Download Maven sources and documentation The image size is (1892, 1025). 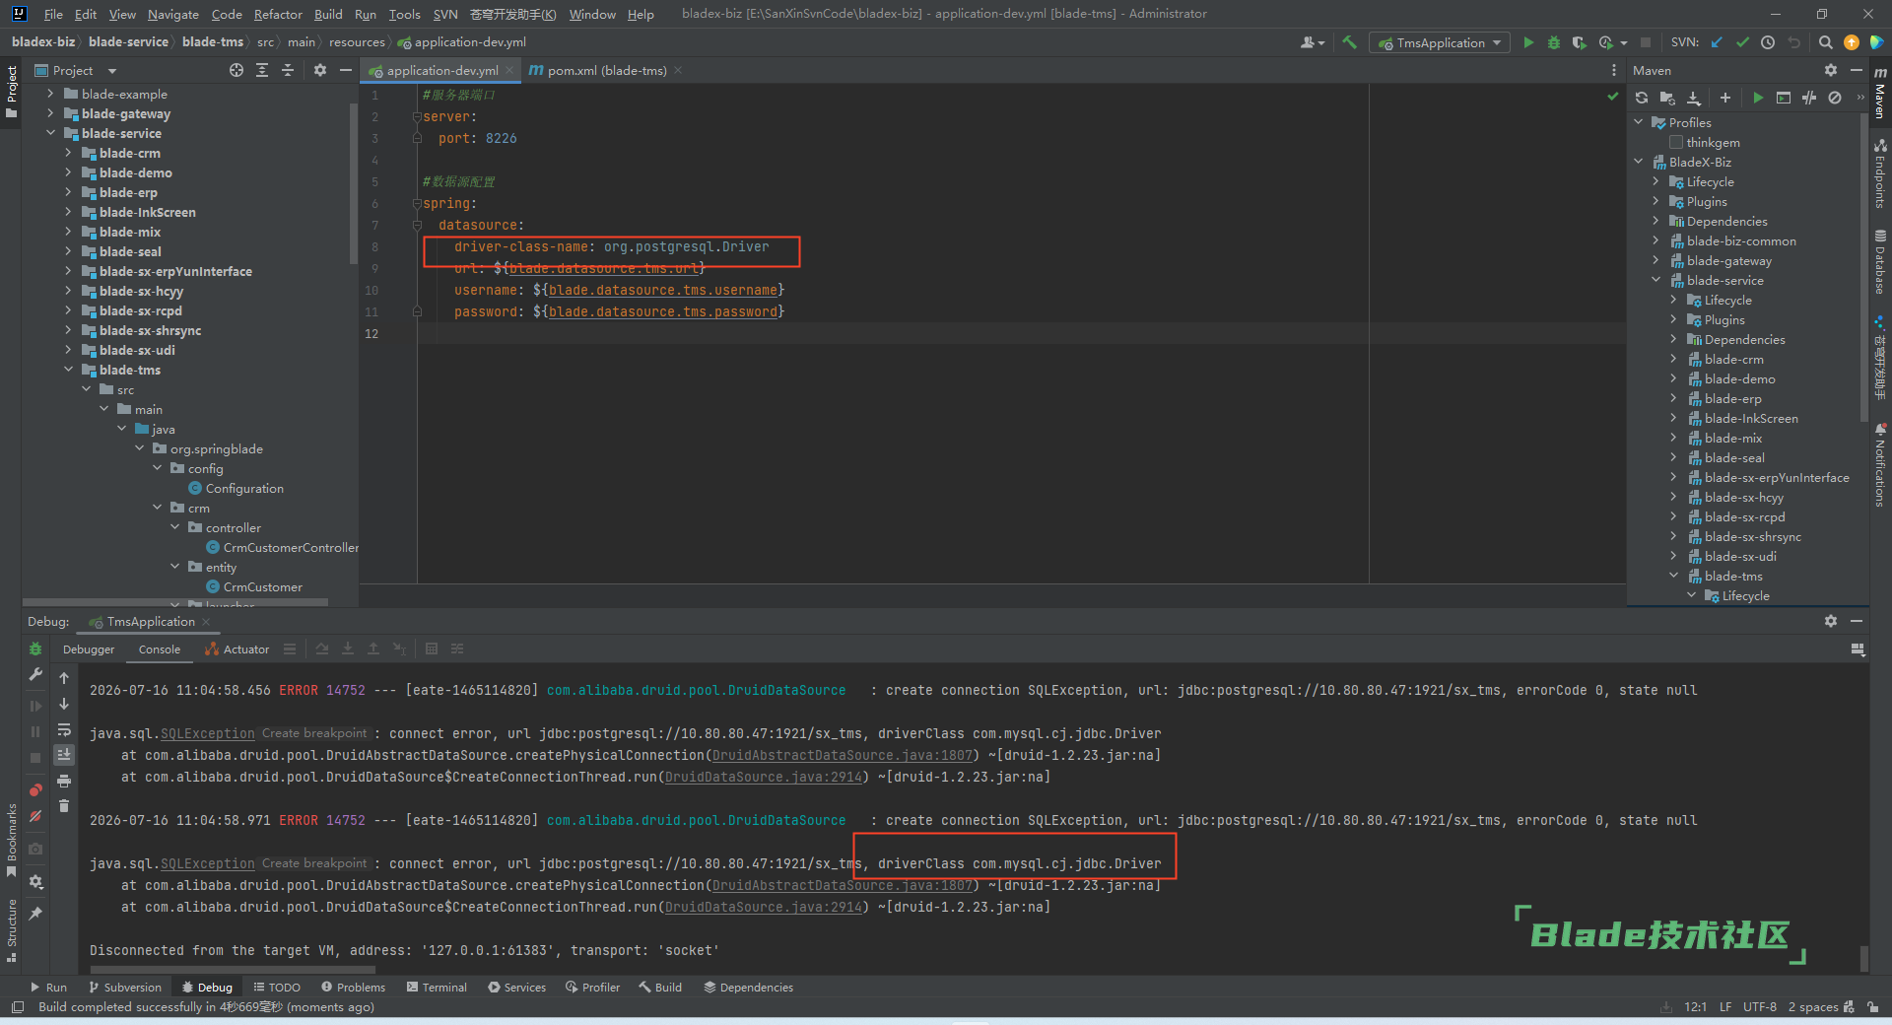click(x=1694, y=98)
